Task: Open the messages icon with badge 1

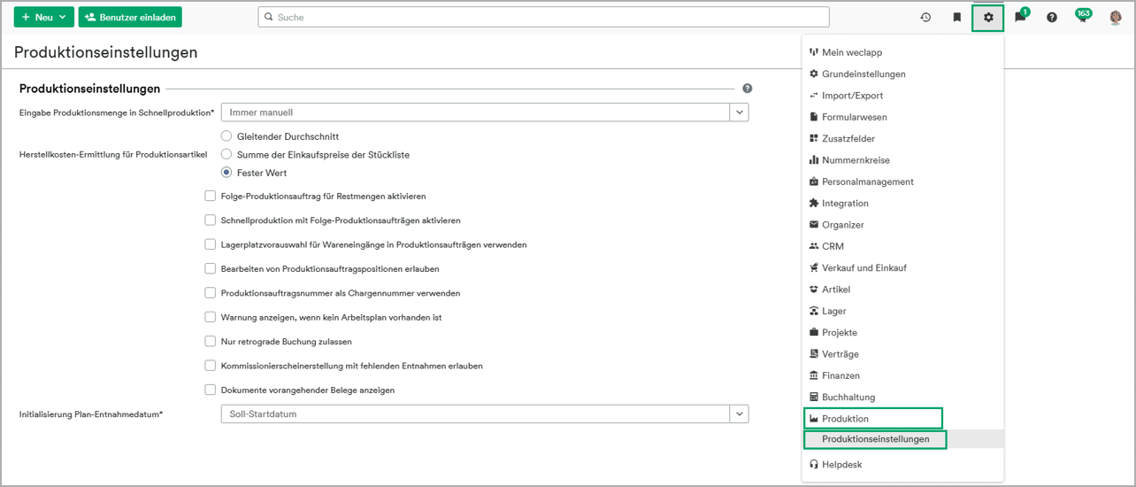Action: click(x=1020, y=18)
